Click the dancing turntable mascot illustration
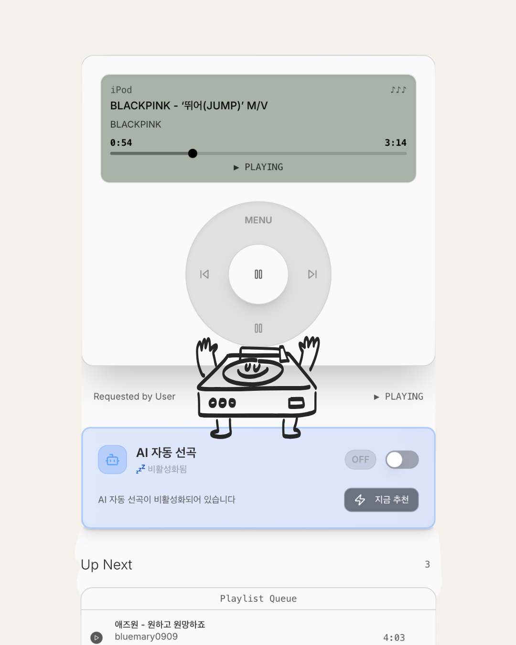516x645 pixels. point(258,387)
